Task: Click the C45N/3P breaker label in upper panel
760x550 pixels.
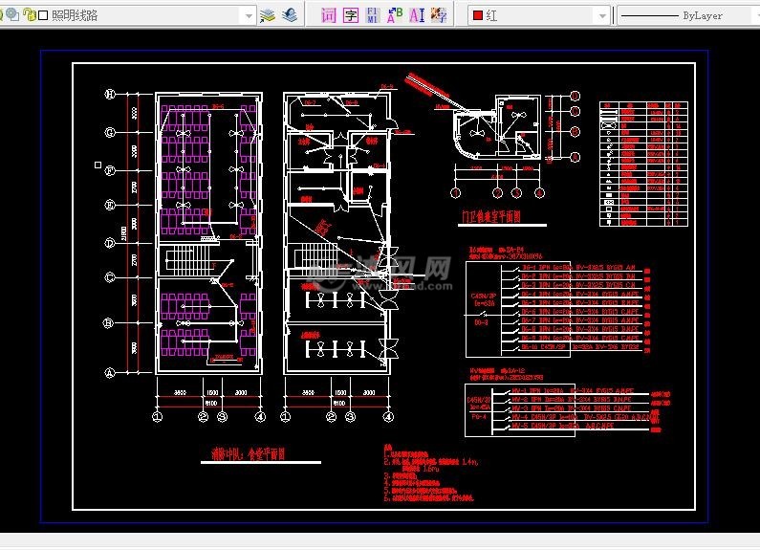Action: point(483,296)
